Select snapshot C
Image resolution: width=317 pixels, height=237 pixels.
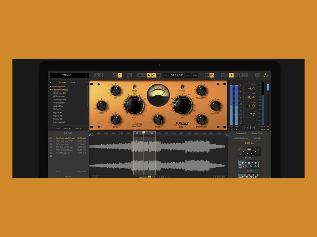[x=241, y=75]
